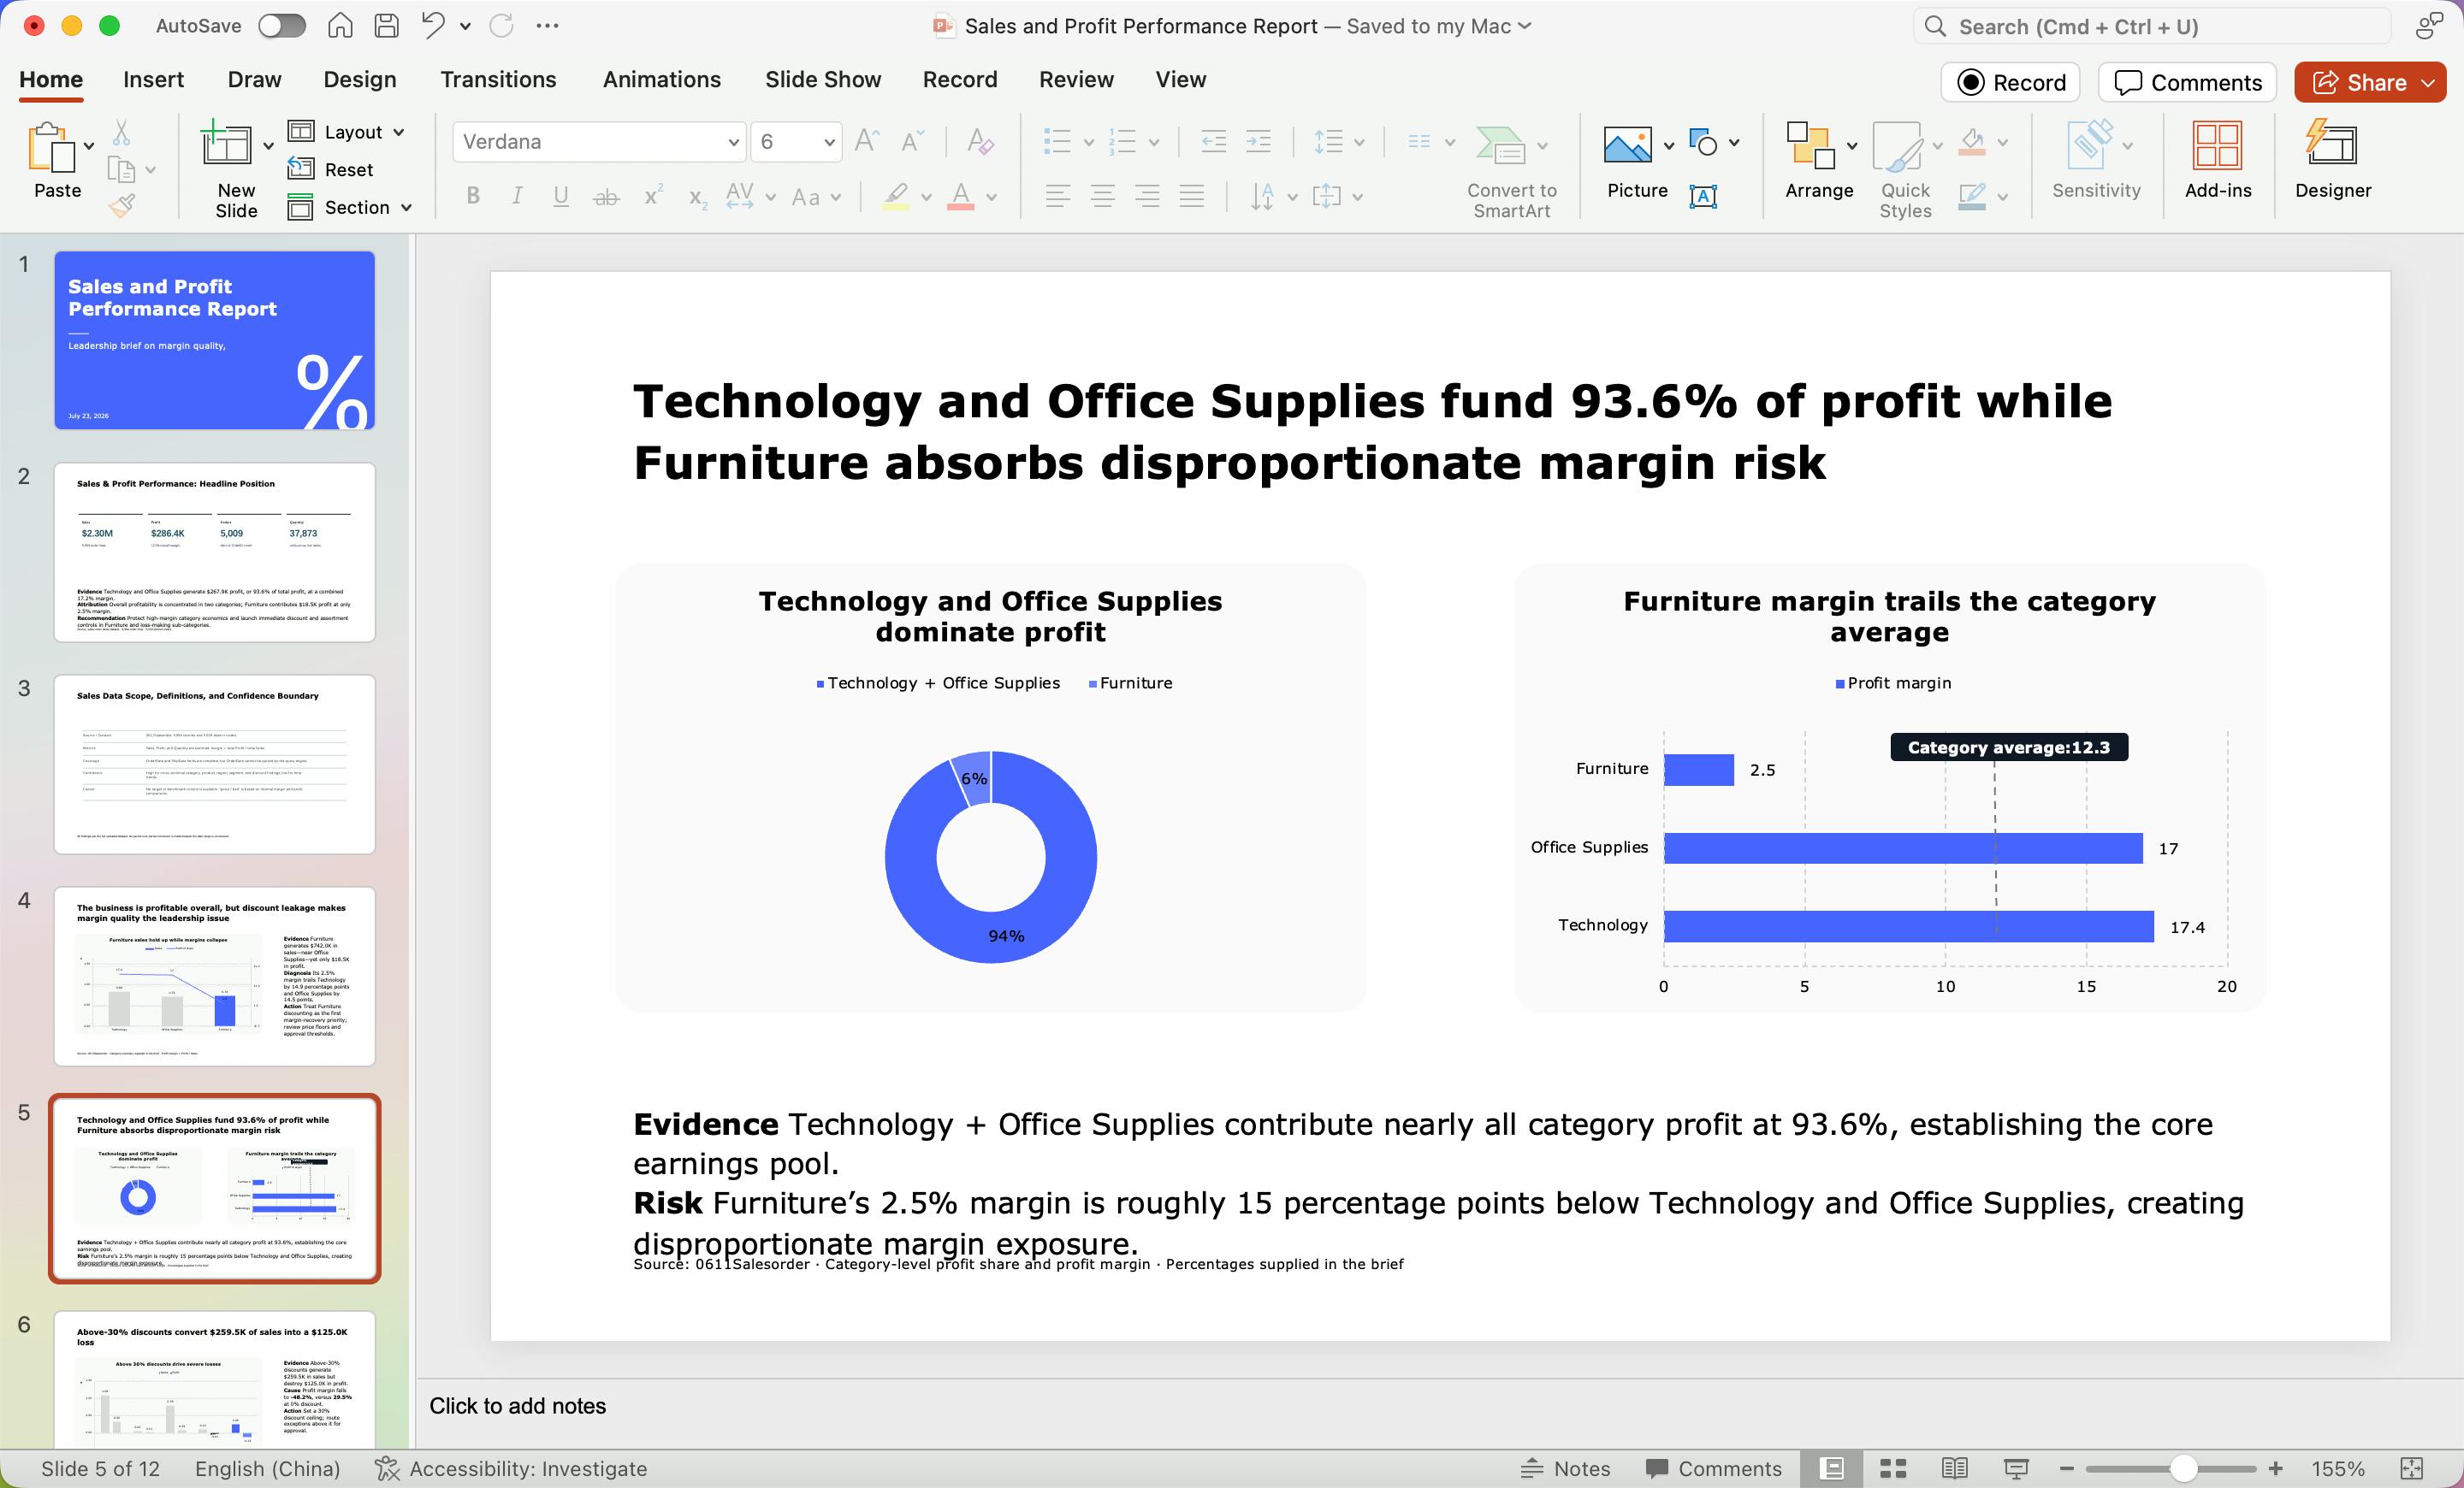Toggle Strikethrough formatting
2464x1488 pixels.
pyautogui.click(x=606, y=197)
